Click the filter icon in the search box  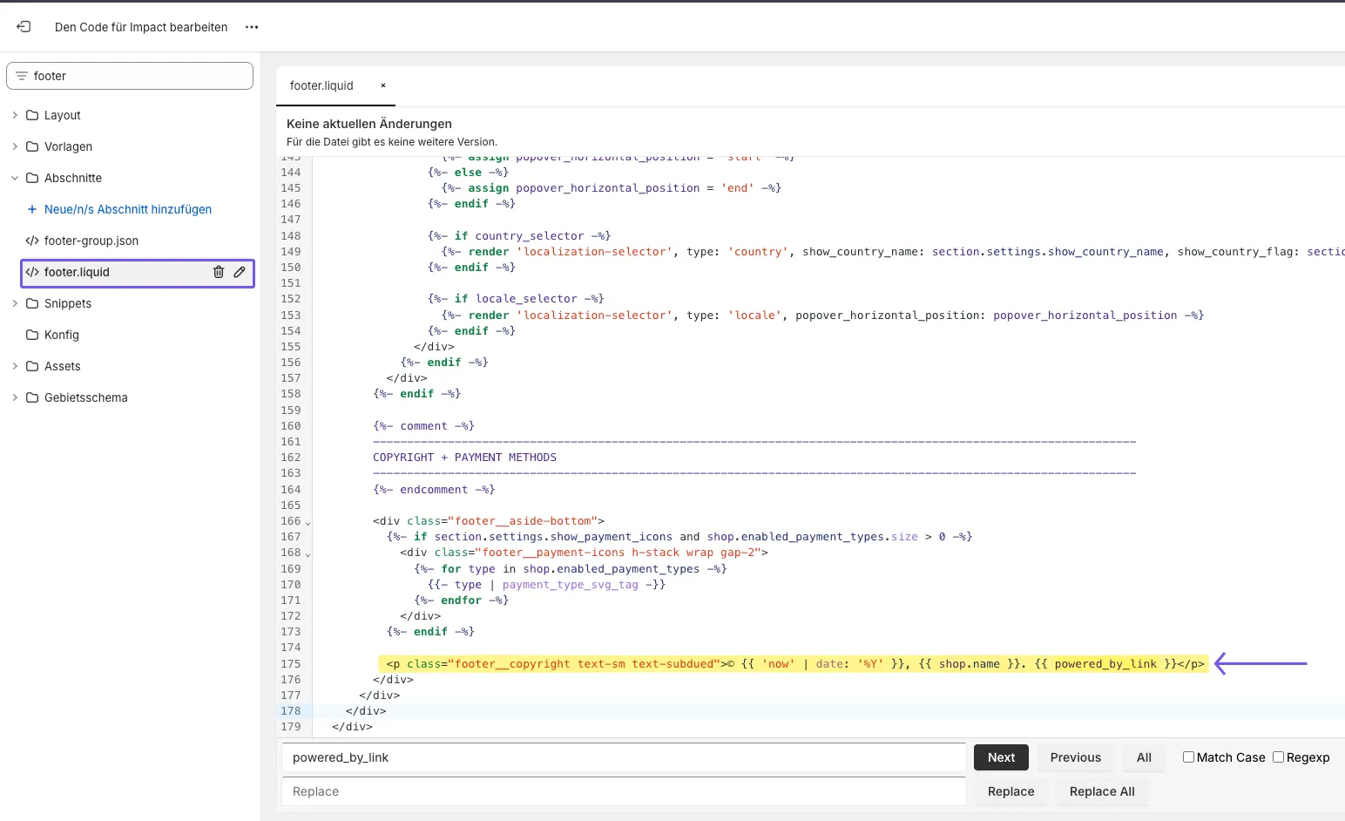click(x=22, y=76)
